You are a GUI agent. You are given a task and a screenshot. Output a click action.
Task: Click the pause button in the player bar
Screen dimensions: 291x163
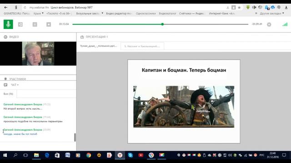[35, 24]
